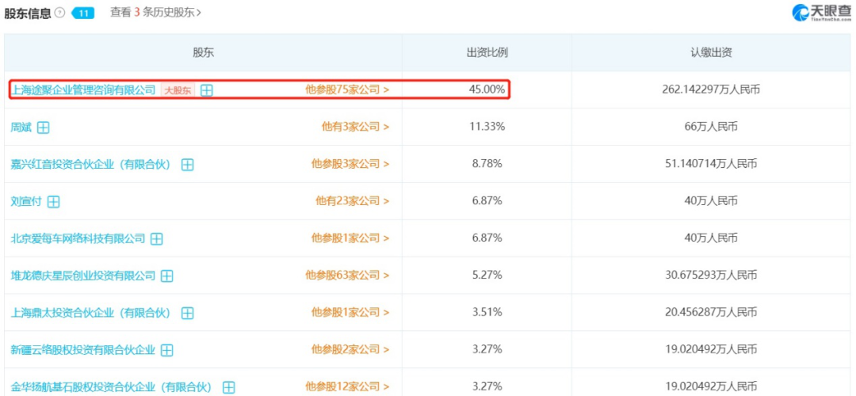Expand equity structure icon for 上海途聚企业管理咨询有限公司
Screen dimensions: 856x396
(x=206, y=90)
